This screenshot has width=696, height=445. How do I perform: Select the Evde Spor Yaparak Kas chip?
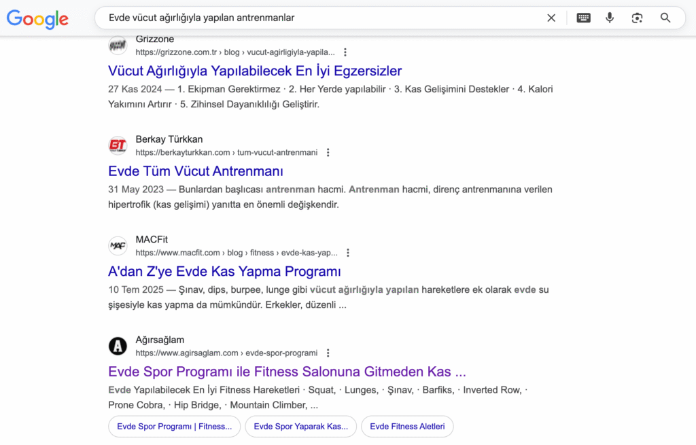click(x=300, y=426)
